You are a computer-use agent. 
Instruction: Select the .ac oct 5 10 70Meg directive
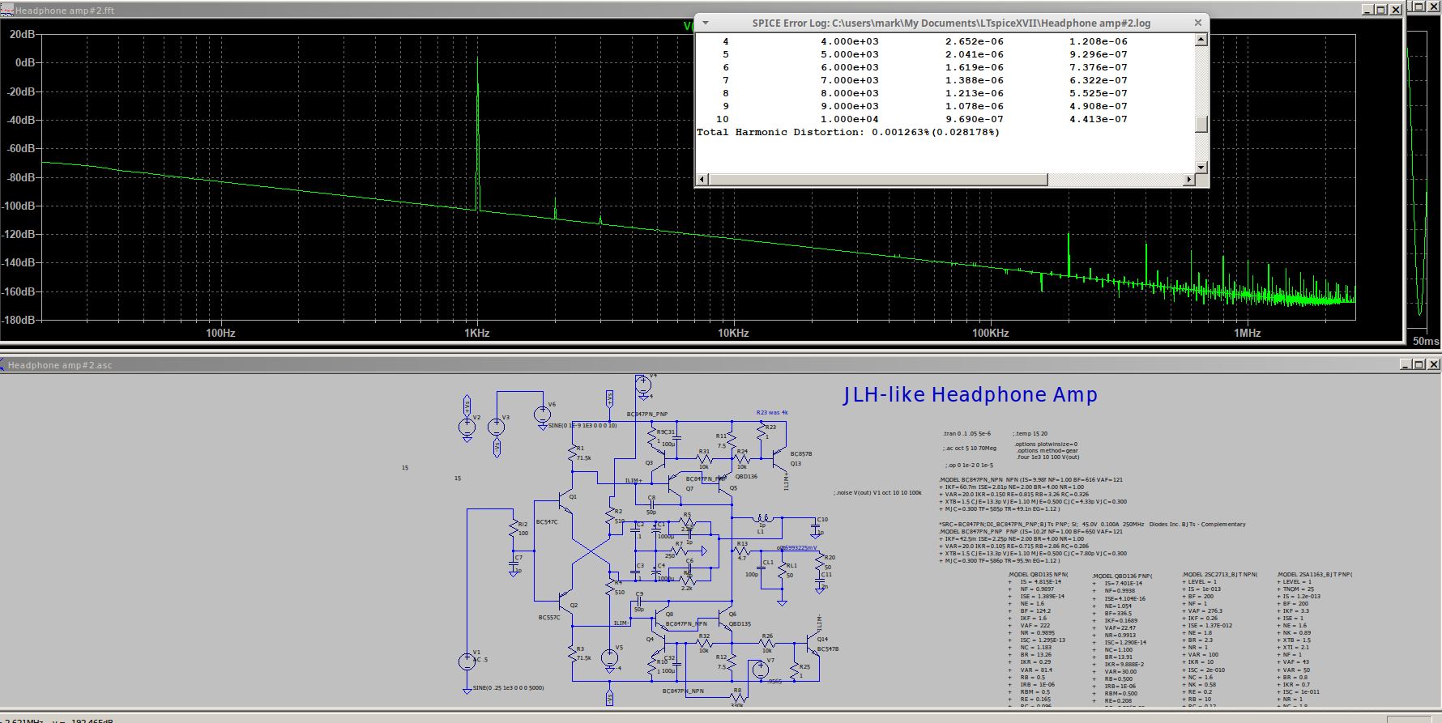point(970,449)
